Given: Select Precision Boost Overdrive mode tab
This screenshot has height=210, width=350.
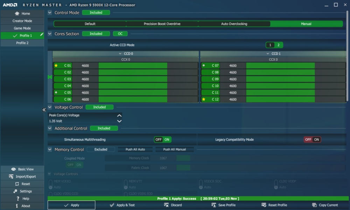Looking at the screenshot, I should point(162,24).
